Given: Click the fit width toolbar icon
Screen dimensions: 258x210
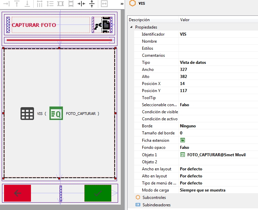Looking at the screenshot, I should tap(104, 4).
